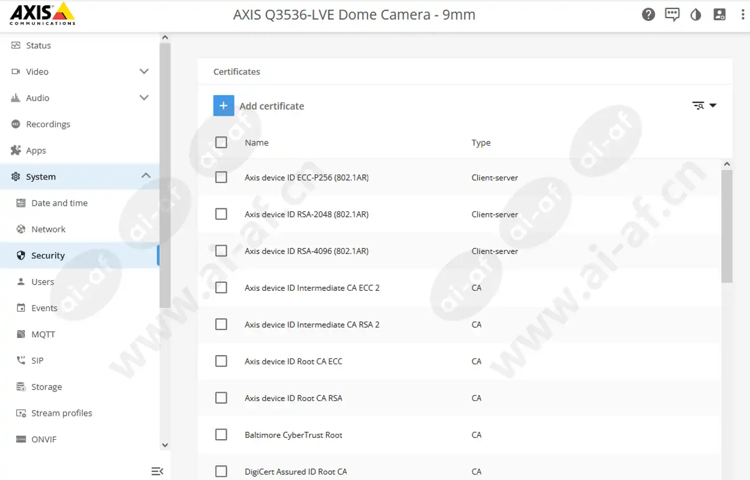
Task: Select Baltimore CyberTrust Root checkbox
Action: (222, 435)
